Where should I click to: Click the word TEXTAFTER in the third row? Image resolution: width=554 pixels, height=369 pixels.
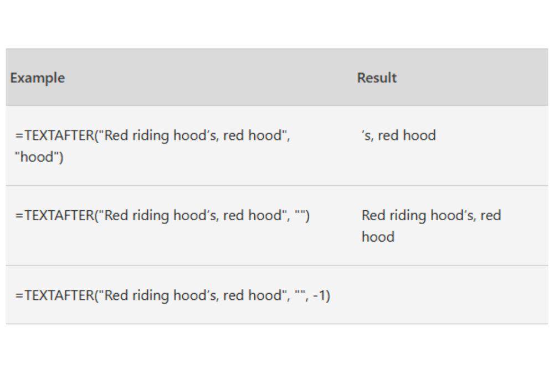click(x=59, y=295)
